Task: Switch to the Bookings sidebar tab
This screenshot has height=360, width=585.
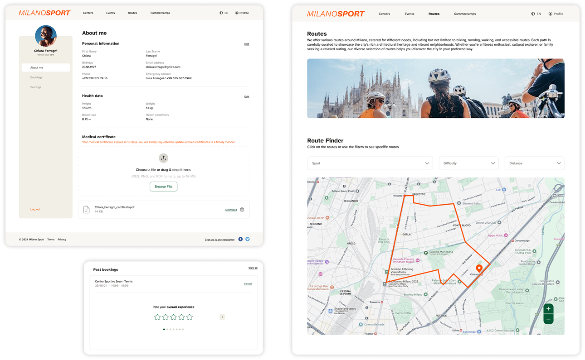Action: tap(35, 77)
